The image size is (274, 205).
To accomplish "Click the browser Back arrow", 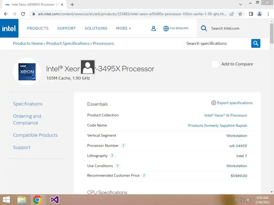I will pos(6,14).
